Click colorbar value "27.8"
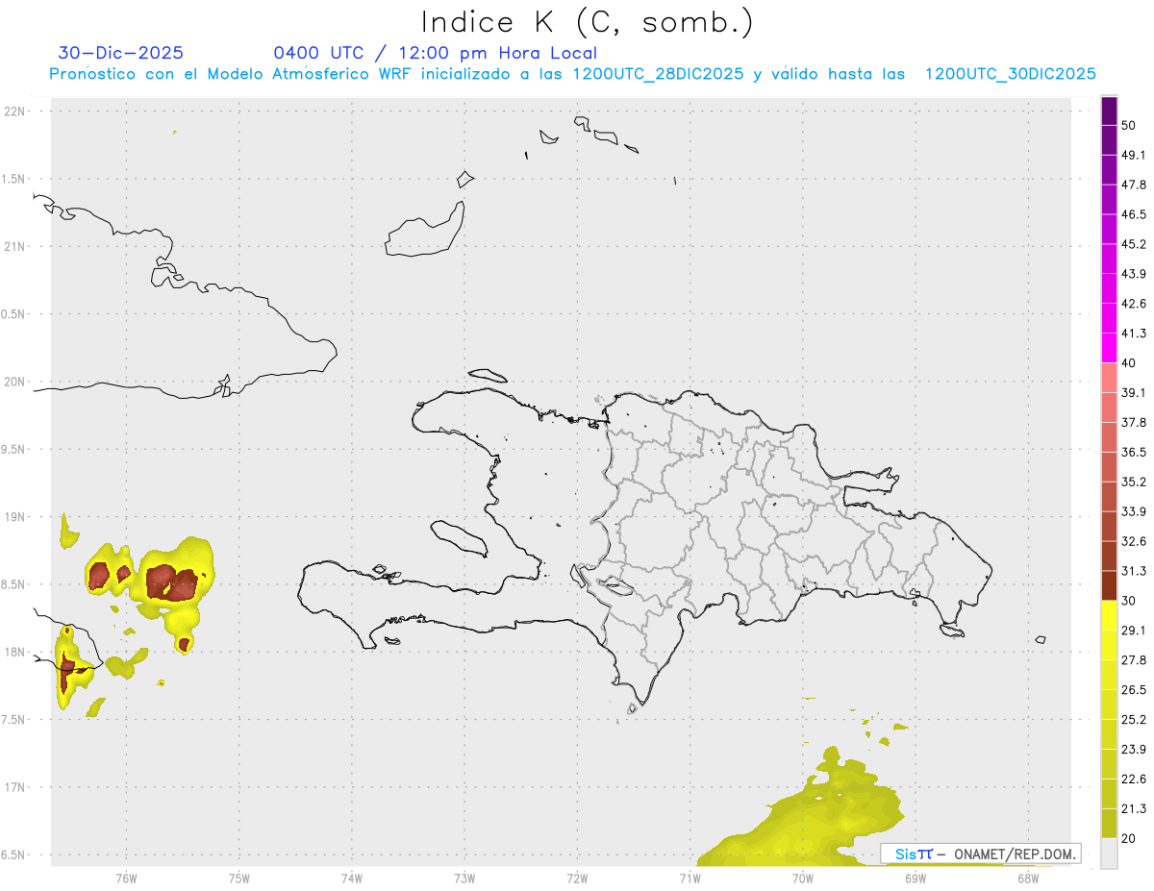The height and width of the screenshot is (891, 1154). click(x=1134, y=660)
